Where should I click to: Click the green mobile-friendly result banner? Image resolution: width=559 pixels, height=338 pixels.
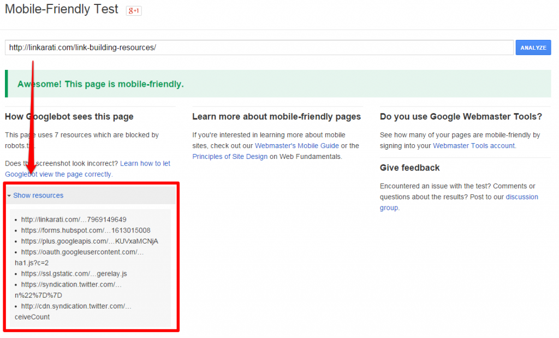pos(278,84)
